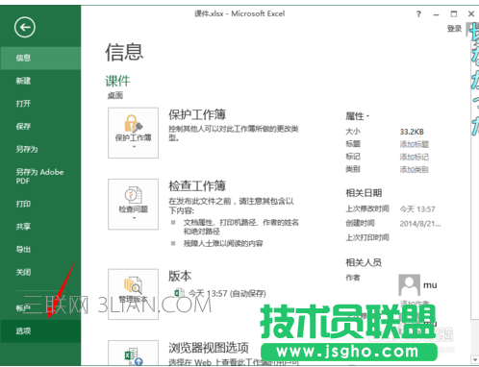Screen dimensions: 479x367
Task: Open 选项 (Options) at sidebar bottom
Action: [40, 330]
